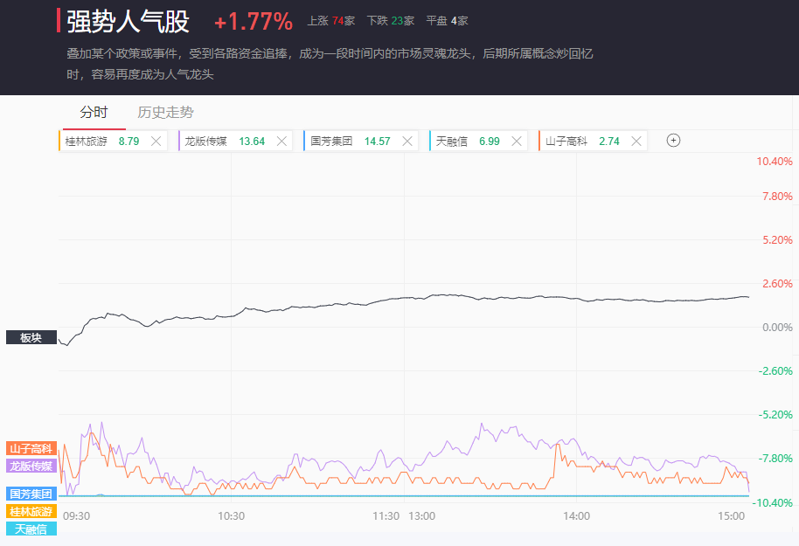Toggle the orange 山子高科 legend label

click(x=31, y=448)
